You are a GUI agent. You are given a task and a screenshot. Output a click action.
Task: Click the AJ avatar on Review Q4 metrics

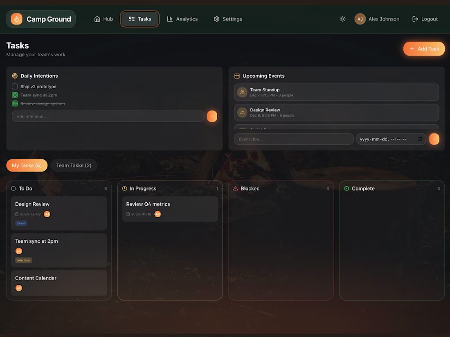157,214
